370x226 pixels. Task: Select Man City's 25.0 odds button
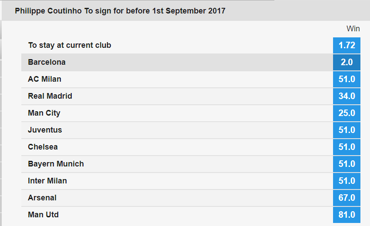pos(347,113)
